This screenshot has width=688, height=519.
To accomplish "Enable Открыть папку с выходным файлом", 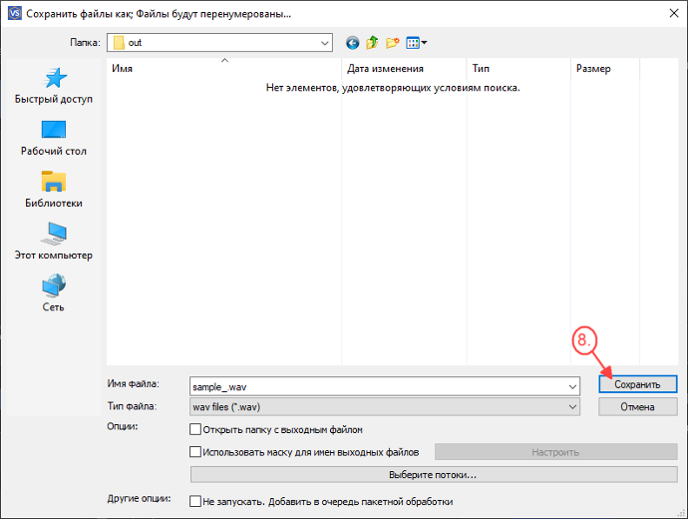I will 195,429.
